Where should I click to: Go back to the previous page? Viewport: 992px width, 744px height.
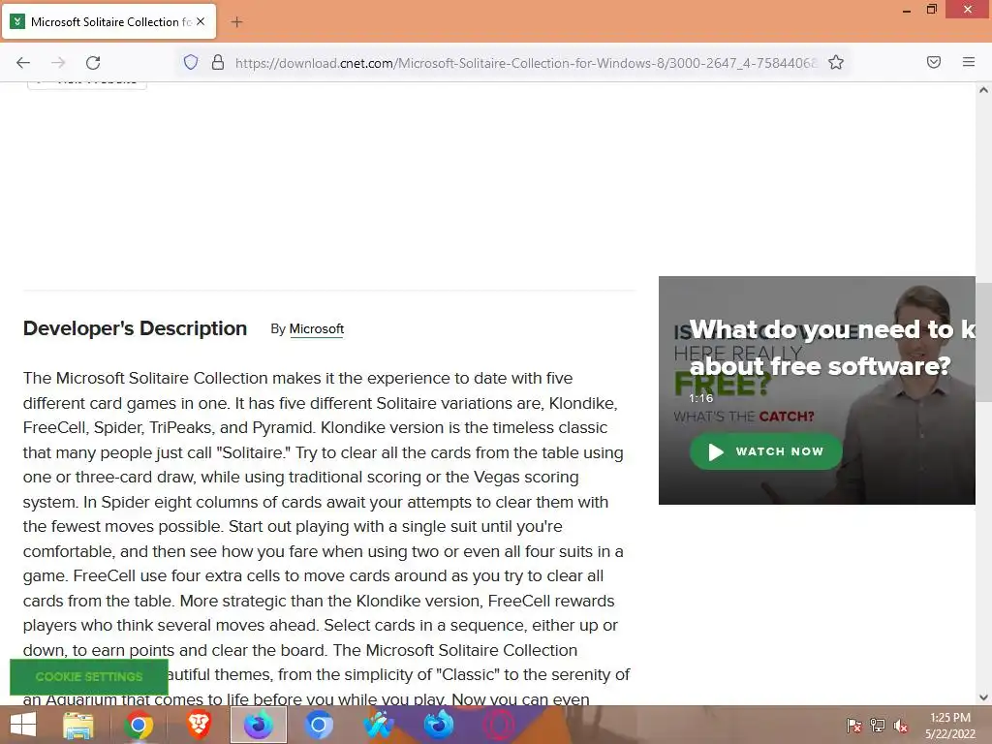pyautogui.click(x=23, y=62)
